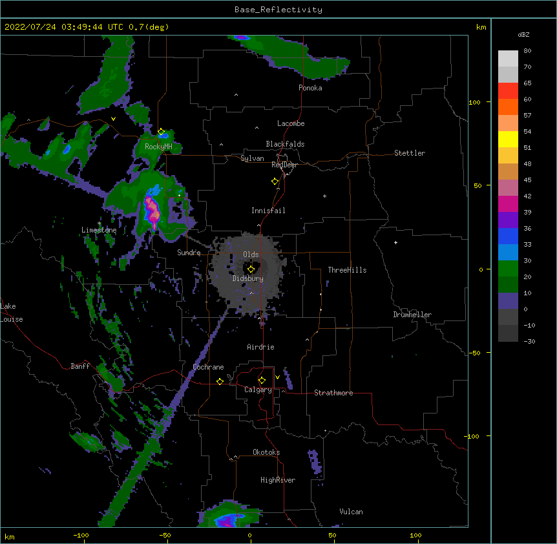Screen dimensions: 557x544
Task: Click the Cochrane city label
Action: tap(208, 367)
